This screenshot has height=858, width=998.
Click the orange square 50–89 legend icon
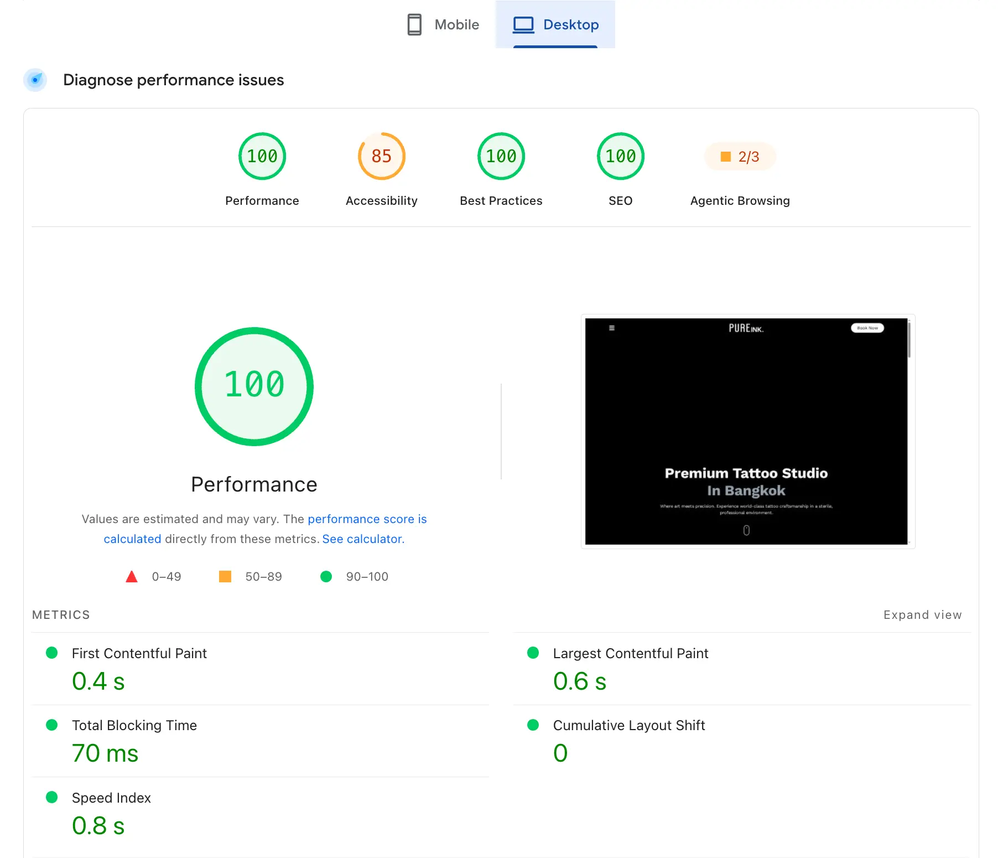(225, 577)
